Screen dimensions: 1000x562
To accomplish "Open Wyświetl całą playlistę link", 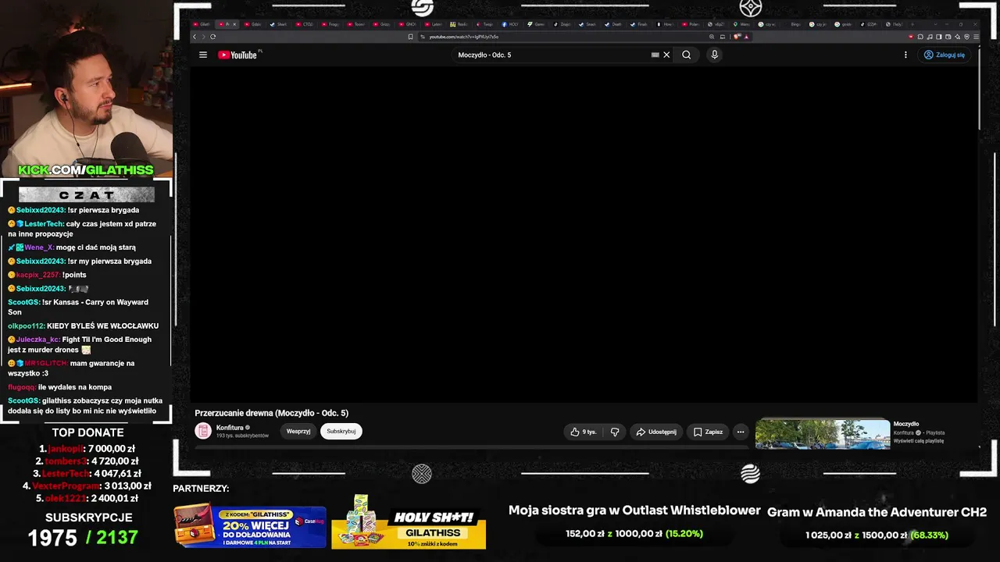I will point(919,441).
